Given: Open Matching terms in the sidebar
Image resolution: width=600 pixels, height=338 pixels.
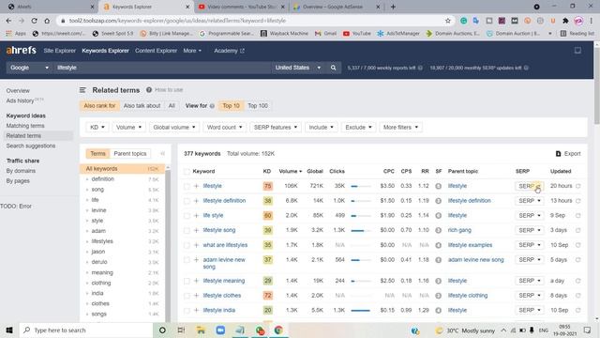Looking at the screenshot, I should pyautogui.click(x=25, y=126).
